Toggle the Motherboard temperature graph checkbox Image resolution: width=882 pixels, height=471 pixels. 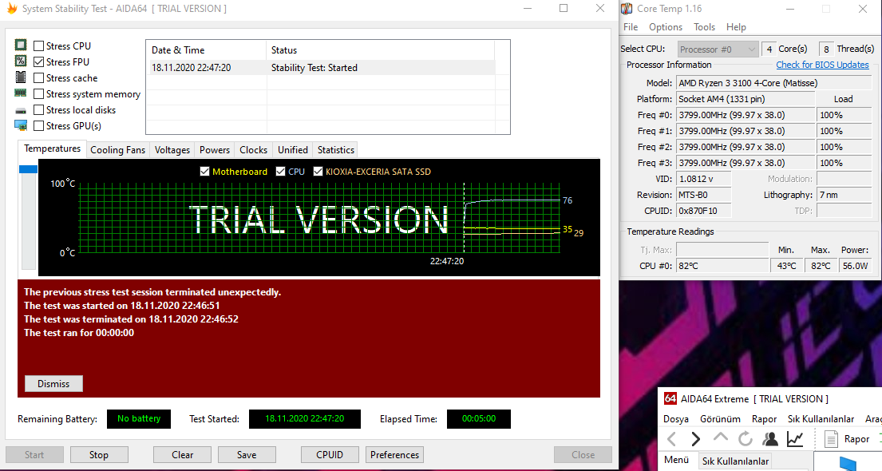pyautogui.click(x=205, y=171)
